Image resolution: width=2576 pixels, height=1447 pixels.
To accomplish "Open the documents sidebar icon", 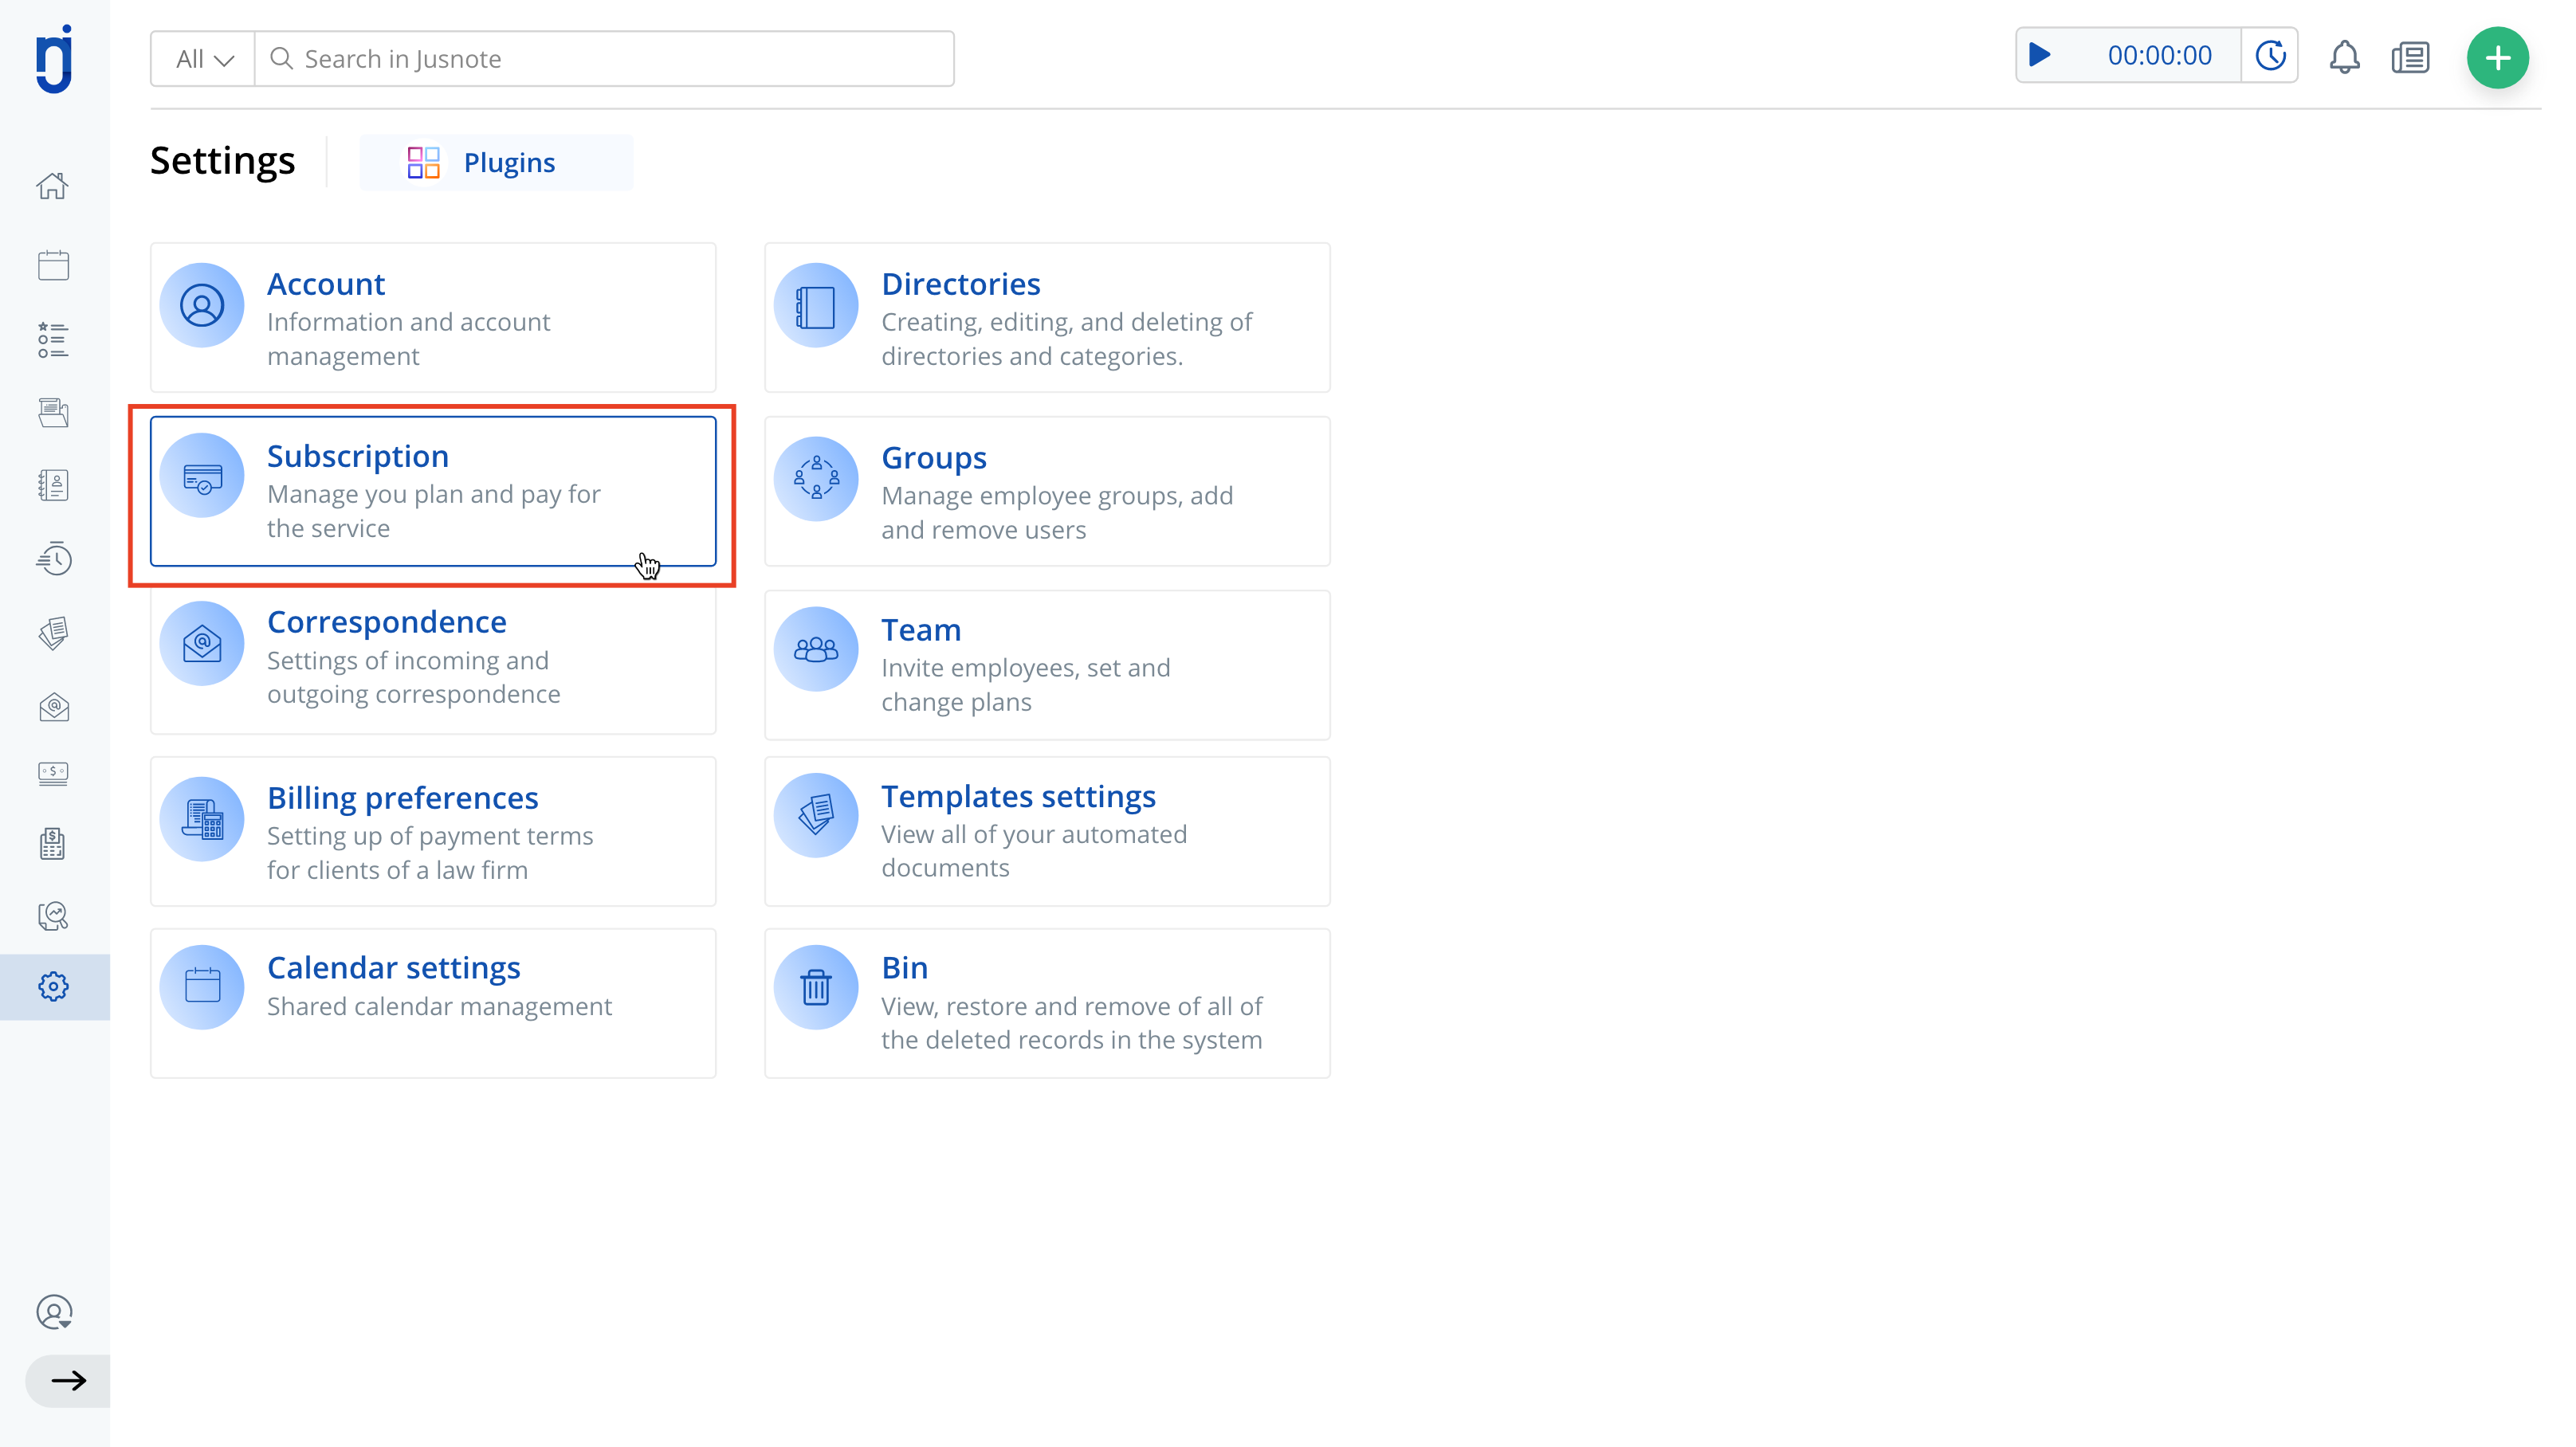I will (x=53, y=633).
